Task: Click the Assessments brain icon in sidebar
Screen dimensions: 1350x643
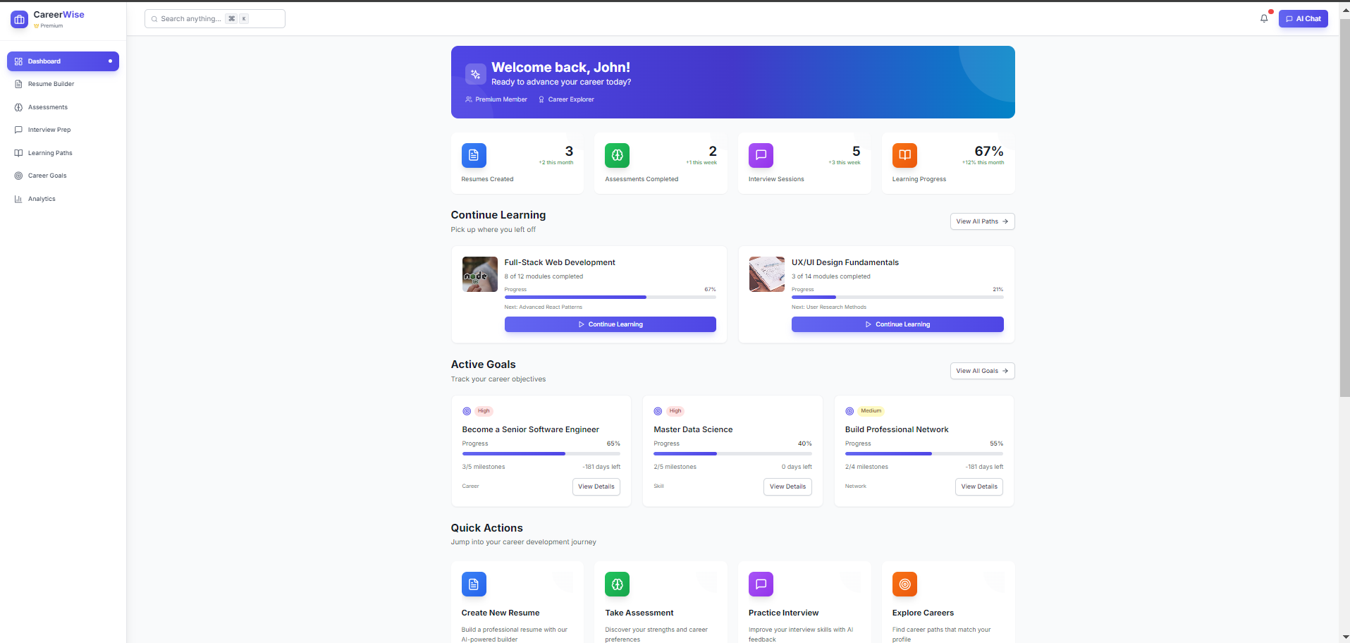Action: (x=18, y=107)
